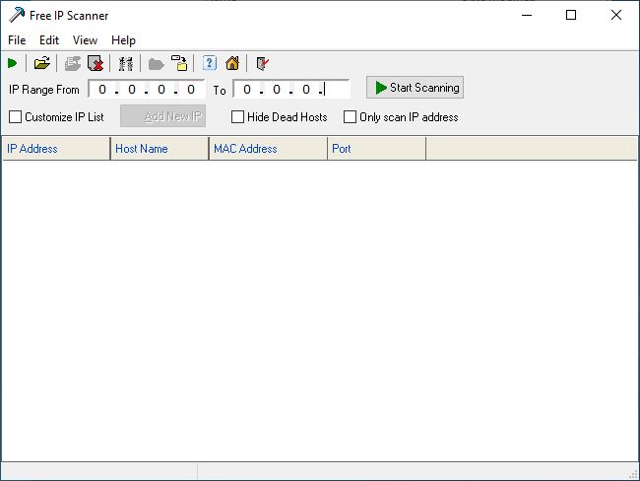This screenshot has height=481, width=640.
Task: Toggle Hide Dead Hosts checkbox
Action: click(x=237, y=117)
